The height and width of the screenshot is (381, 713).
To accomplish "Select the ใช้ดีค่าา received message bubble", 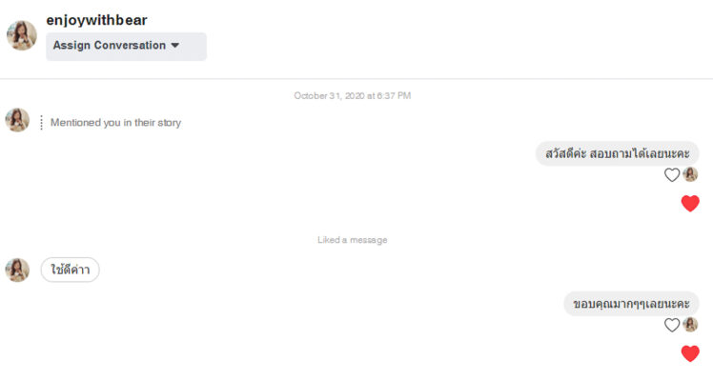I will tap(70, 270).
